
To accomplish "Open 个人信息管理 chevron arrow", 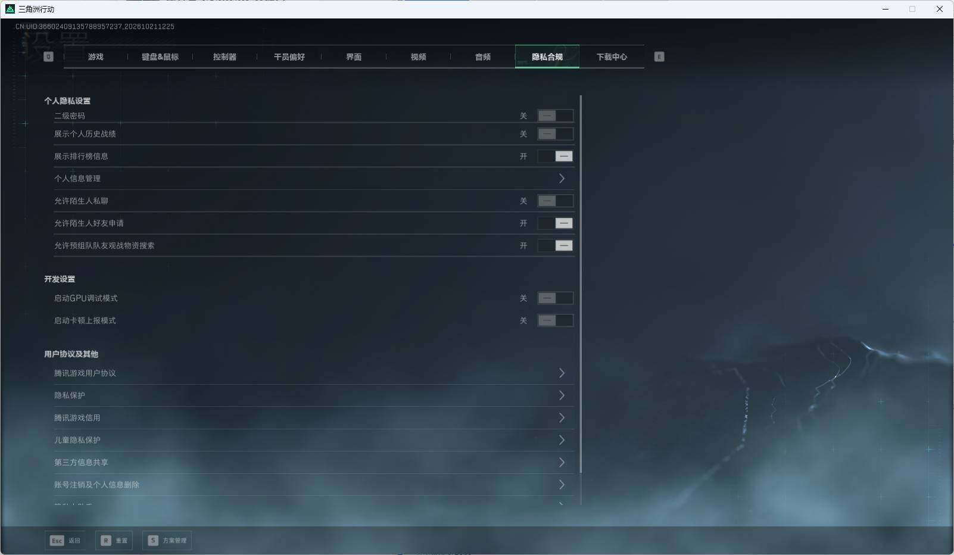I will click(562, 178).
